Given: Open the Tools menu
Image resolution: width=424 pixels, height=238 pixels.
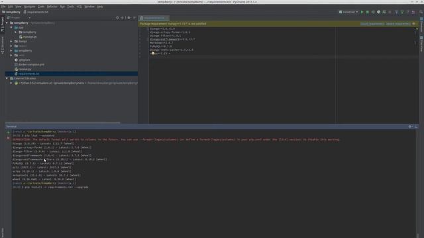Looking at the screenshot, I should (x=70, y=7).
